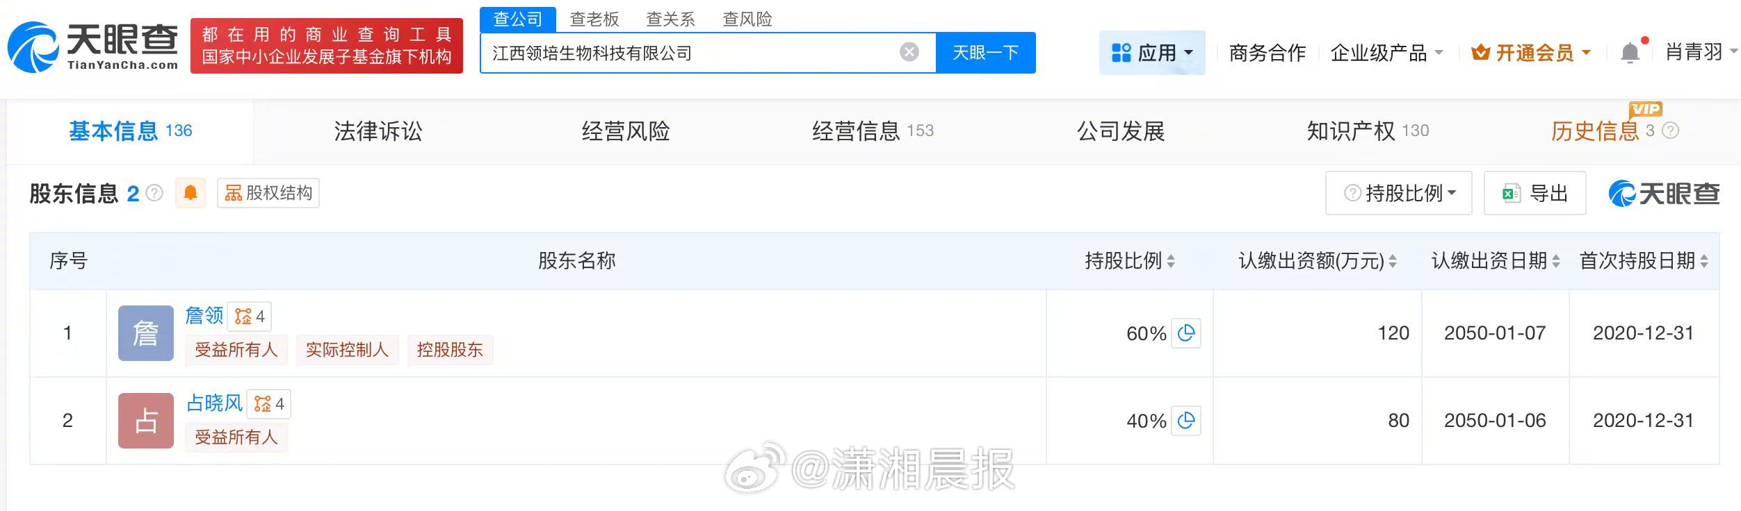
Task: Sort by 首次持股日期 column arrows
Action: point(1704,261)
